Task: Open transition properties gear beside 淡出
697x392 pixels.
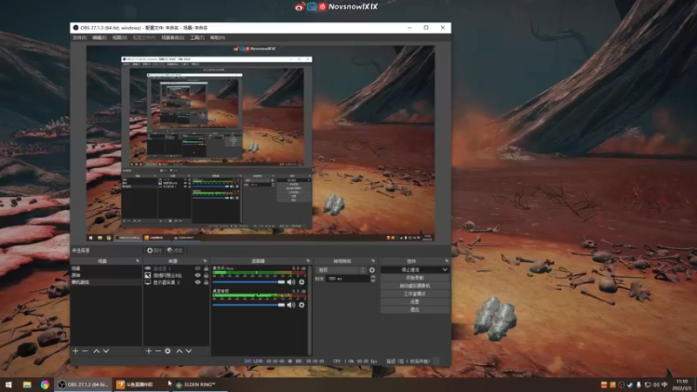Action: tap(372, 270)
